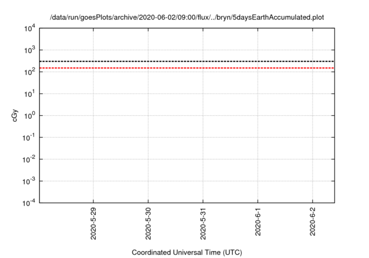Click the 10^3 y-axis tick label

tap(30, 51)
